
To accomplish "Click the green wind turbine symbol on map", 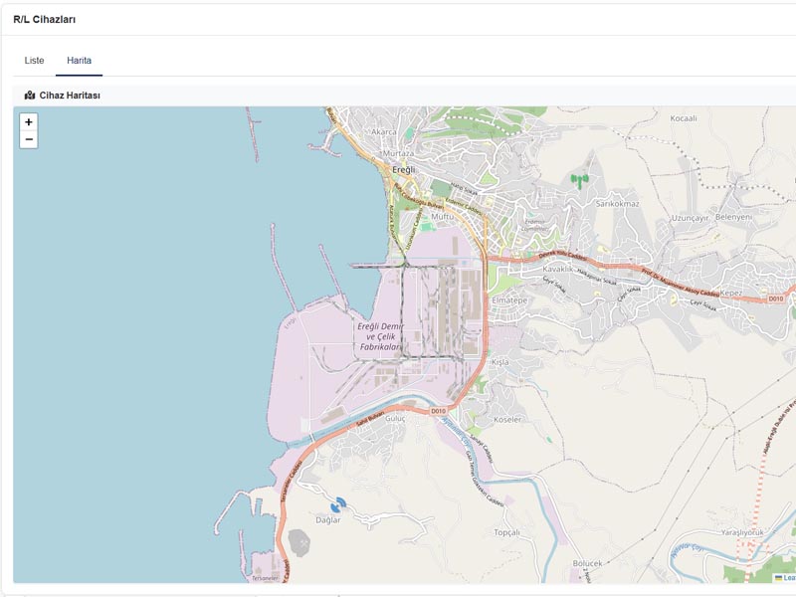I will coord(579,181).
